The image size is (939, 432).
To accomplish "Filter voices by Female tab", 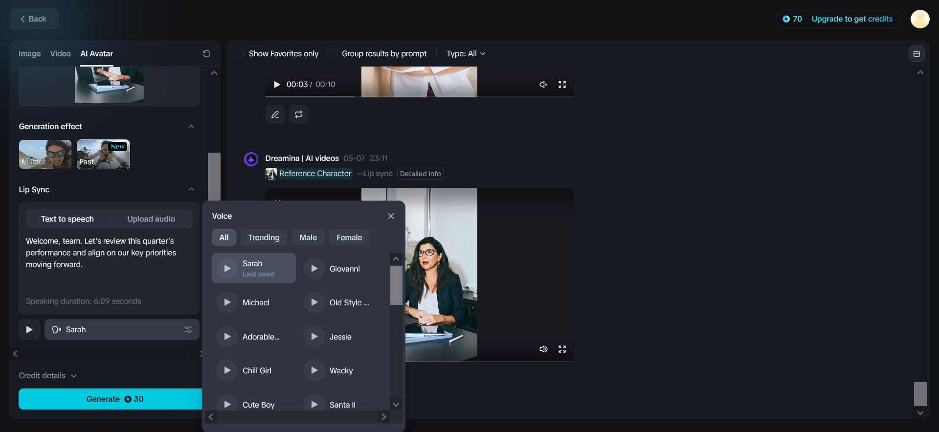I will point(349,238).
